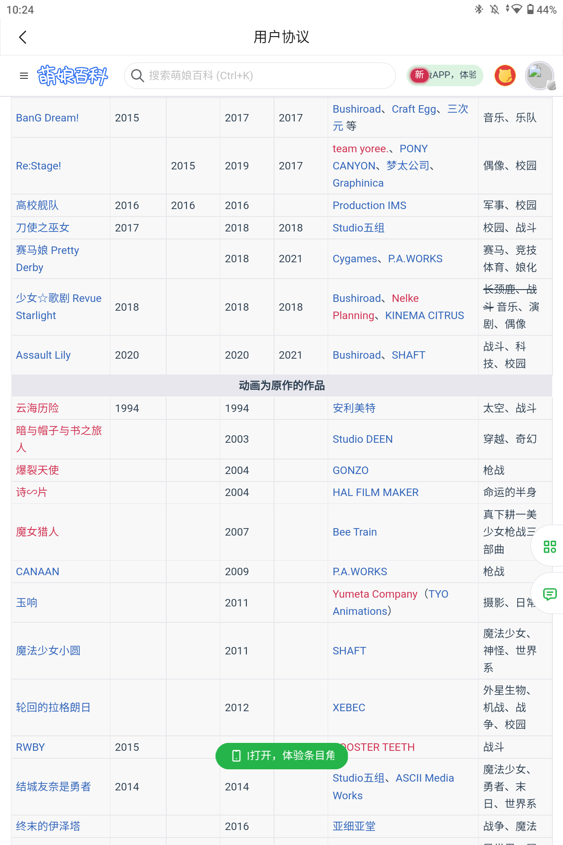This screenshot has height=845, width=563.
Task: Tap the back arrow icon
Action: (x=23, y=37)
